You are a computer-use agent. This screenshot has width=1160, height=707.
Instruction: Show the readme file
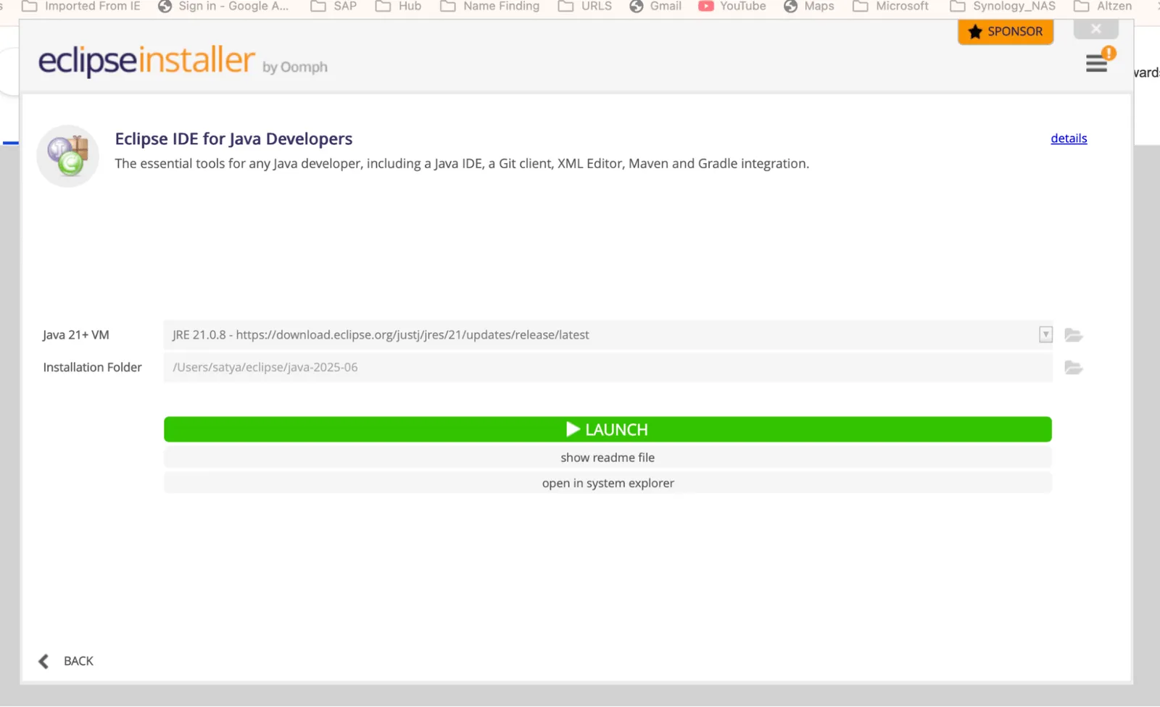608,458
